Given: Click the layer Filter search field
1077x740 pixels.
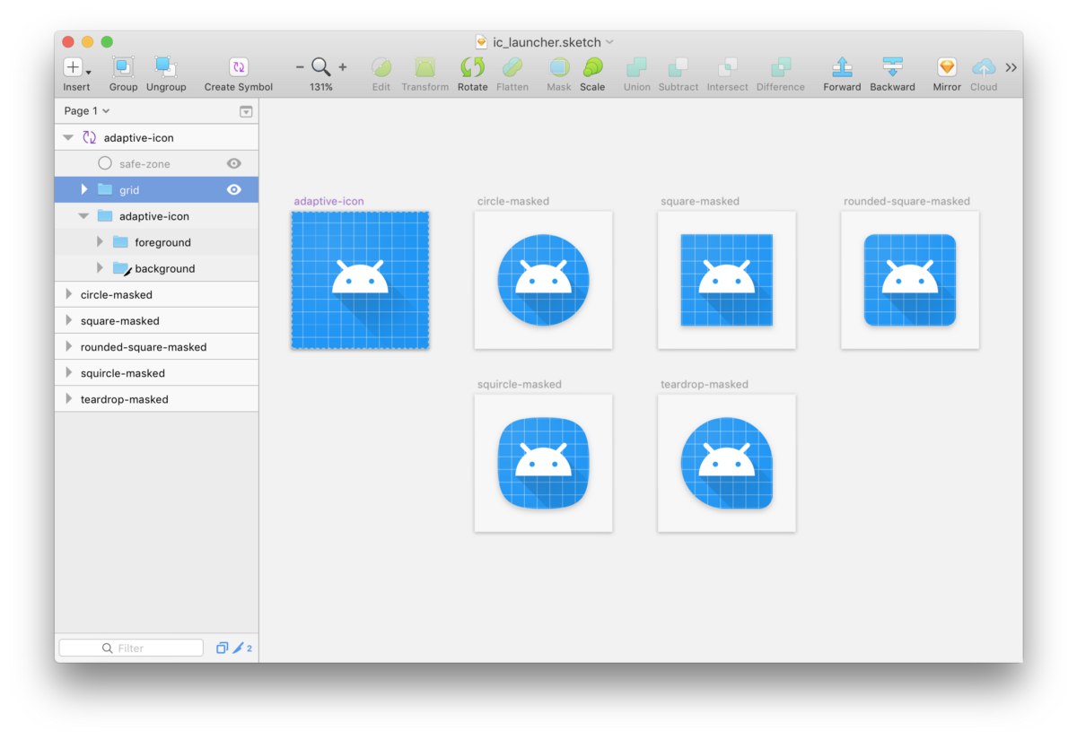Looking at the screenshot, I should point(131,648).
